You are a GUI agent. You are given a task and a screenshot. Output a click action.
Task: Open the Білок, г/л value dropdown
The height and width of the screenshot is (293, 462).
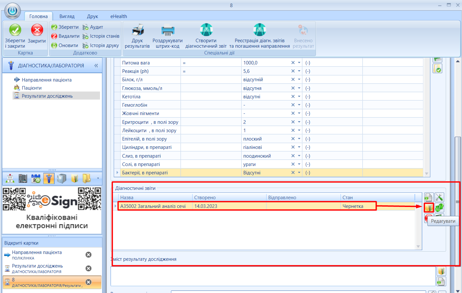point(299,80)
